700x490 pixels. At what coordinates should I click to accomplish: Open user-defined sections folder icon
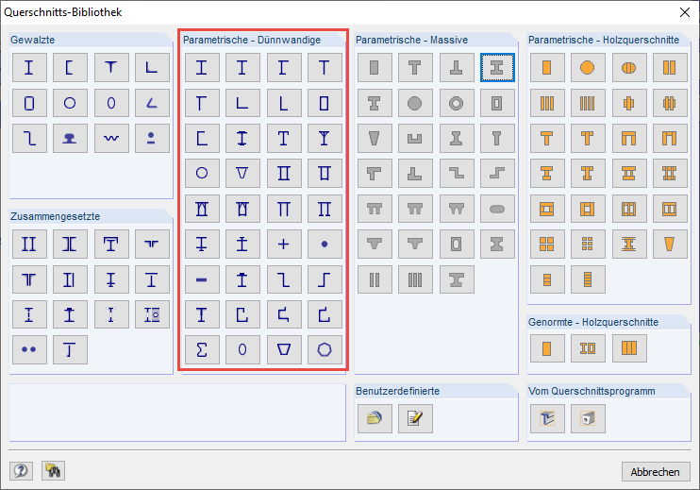[x=374, y=417]
